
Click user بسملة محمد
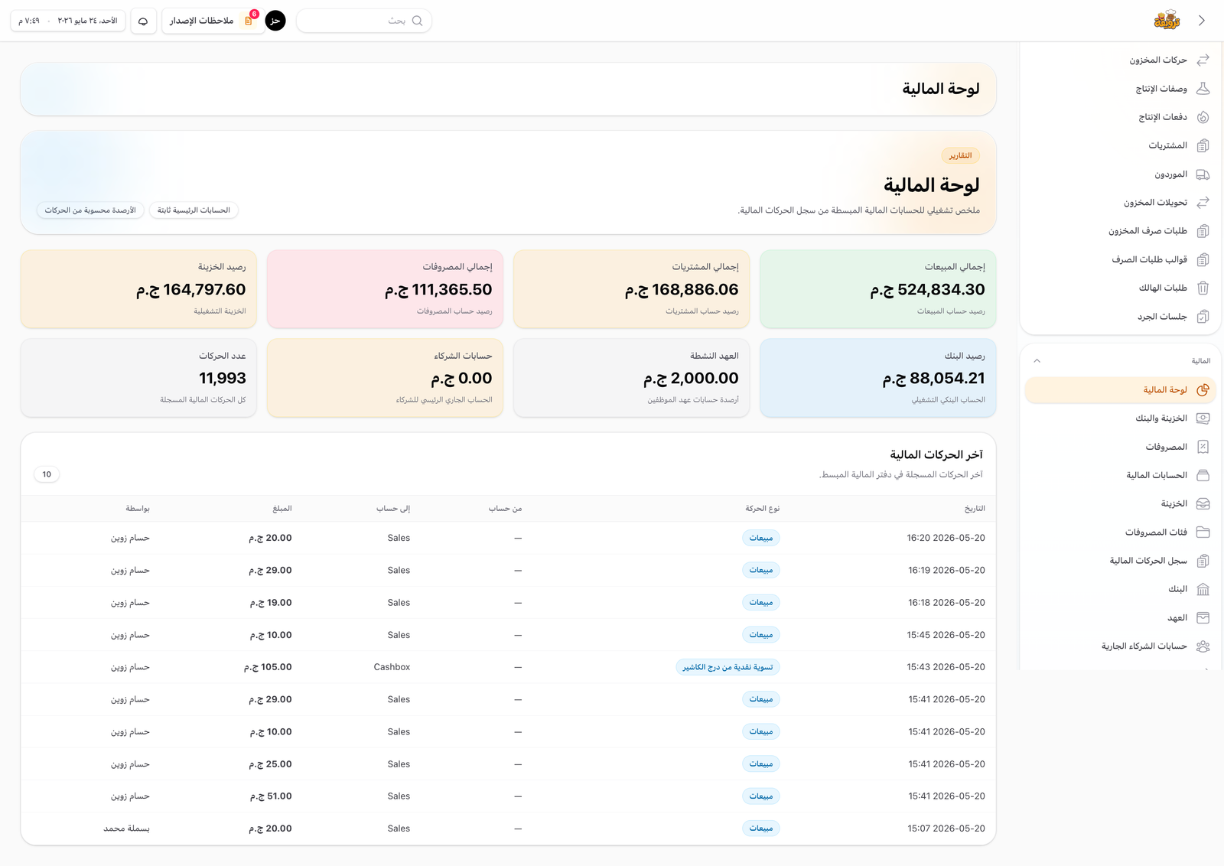coord(126,829)
